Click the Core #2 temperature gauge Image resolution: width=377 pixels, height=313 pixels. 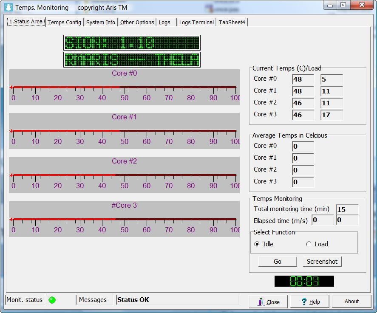pos(124,175)
